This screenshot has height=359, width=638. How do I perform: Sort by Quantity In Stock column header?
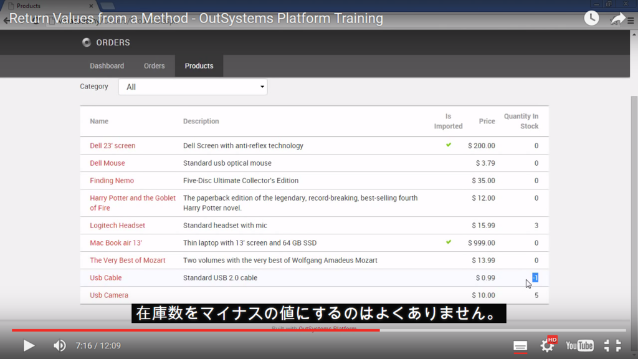(521, 122)
